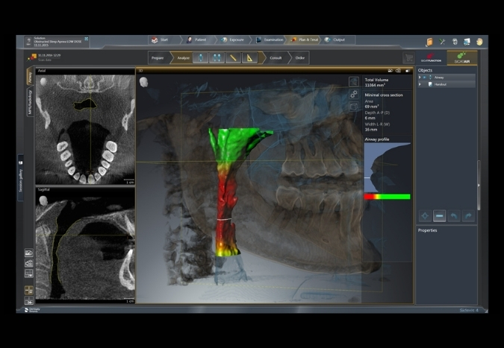This screenshot has height=348, width=504.
Task: Click the undo arrow in Objects panel
Action: 454,216
